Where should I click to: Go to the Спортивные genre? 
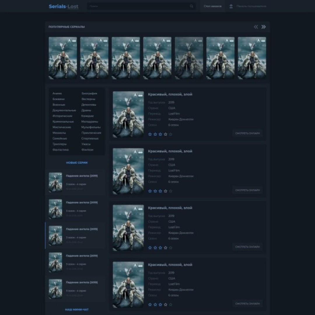click(x=90, y=139)
